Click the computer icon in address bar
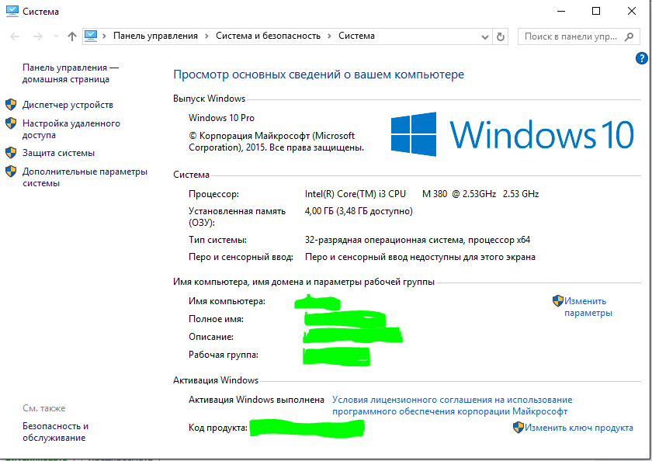 [91, 36]
